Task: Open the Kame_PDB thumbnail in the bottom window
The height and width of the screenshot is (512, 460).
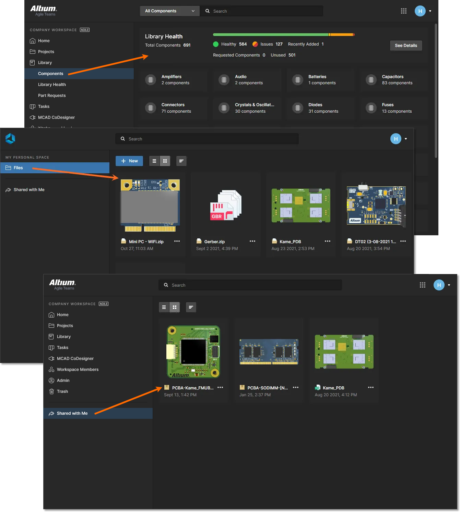Action: [x=344, y=352]
